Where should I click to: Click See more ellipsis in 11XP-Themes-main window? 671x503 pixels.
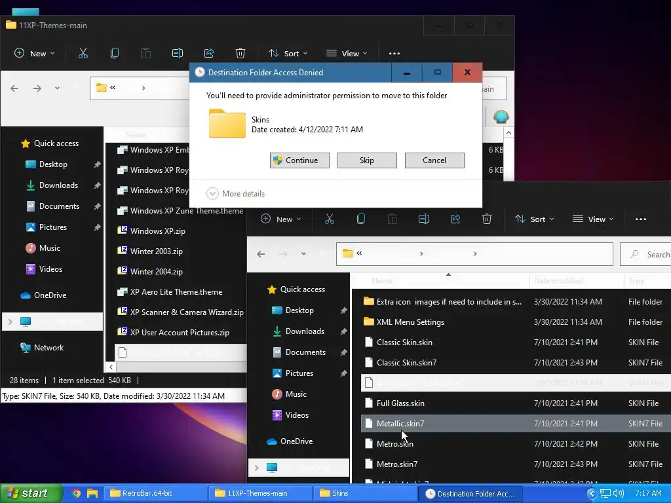coord(394,54)
